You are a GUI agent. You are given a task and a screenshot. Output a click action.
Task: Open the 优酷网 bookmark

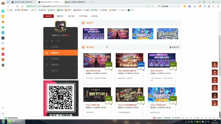click(86, 10)
